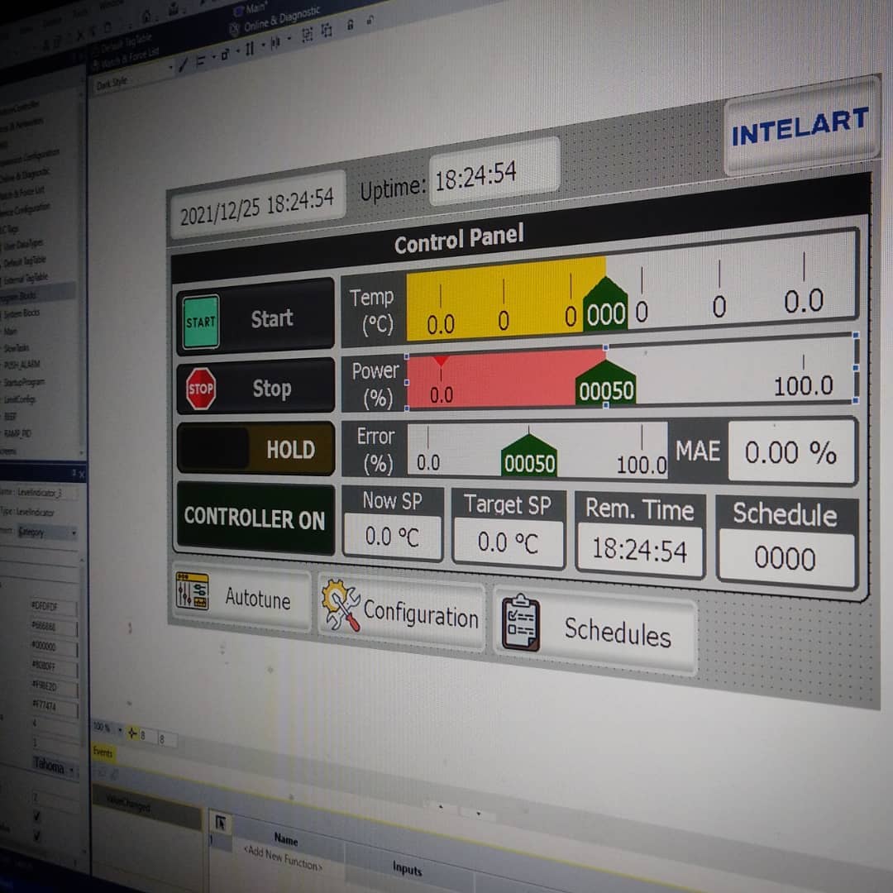
Task: Click the INTELART logo
Action: 800,127
